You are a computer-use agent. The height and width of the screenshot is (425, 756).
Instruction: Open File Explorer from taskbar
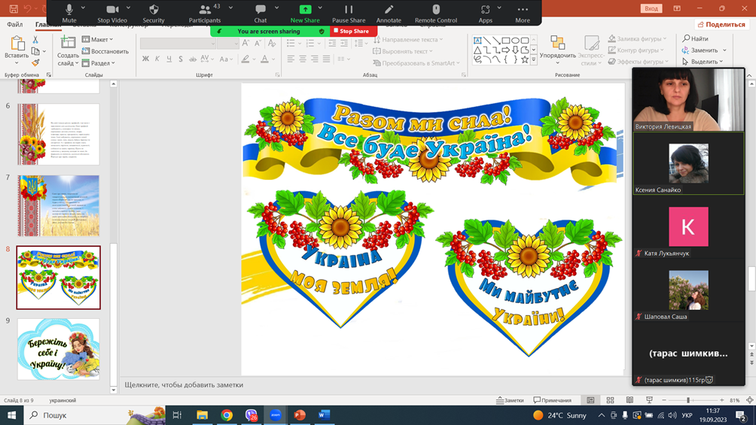point(202,415)
